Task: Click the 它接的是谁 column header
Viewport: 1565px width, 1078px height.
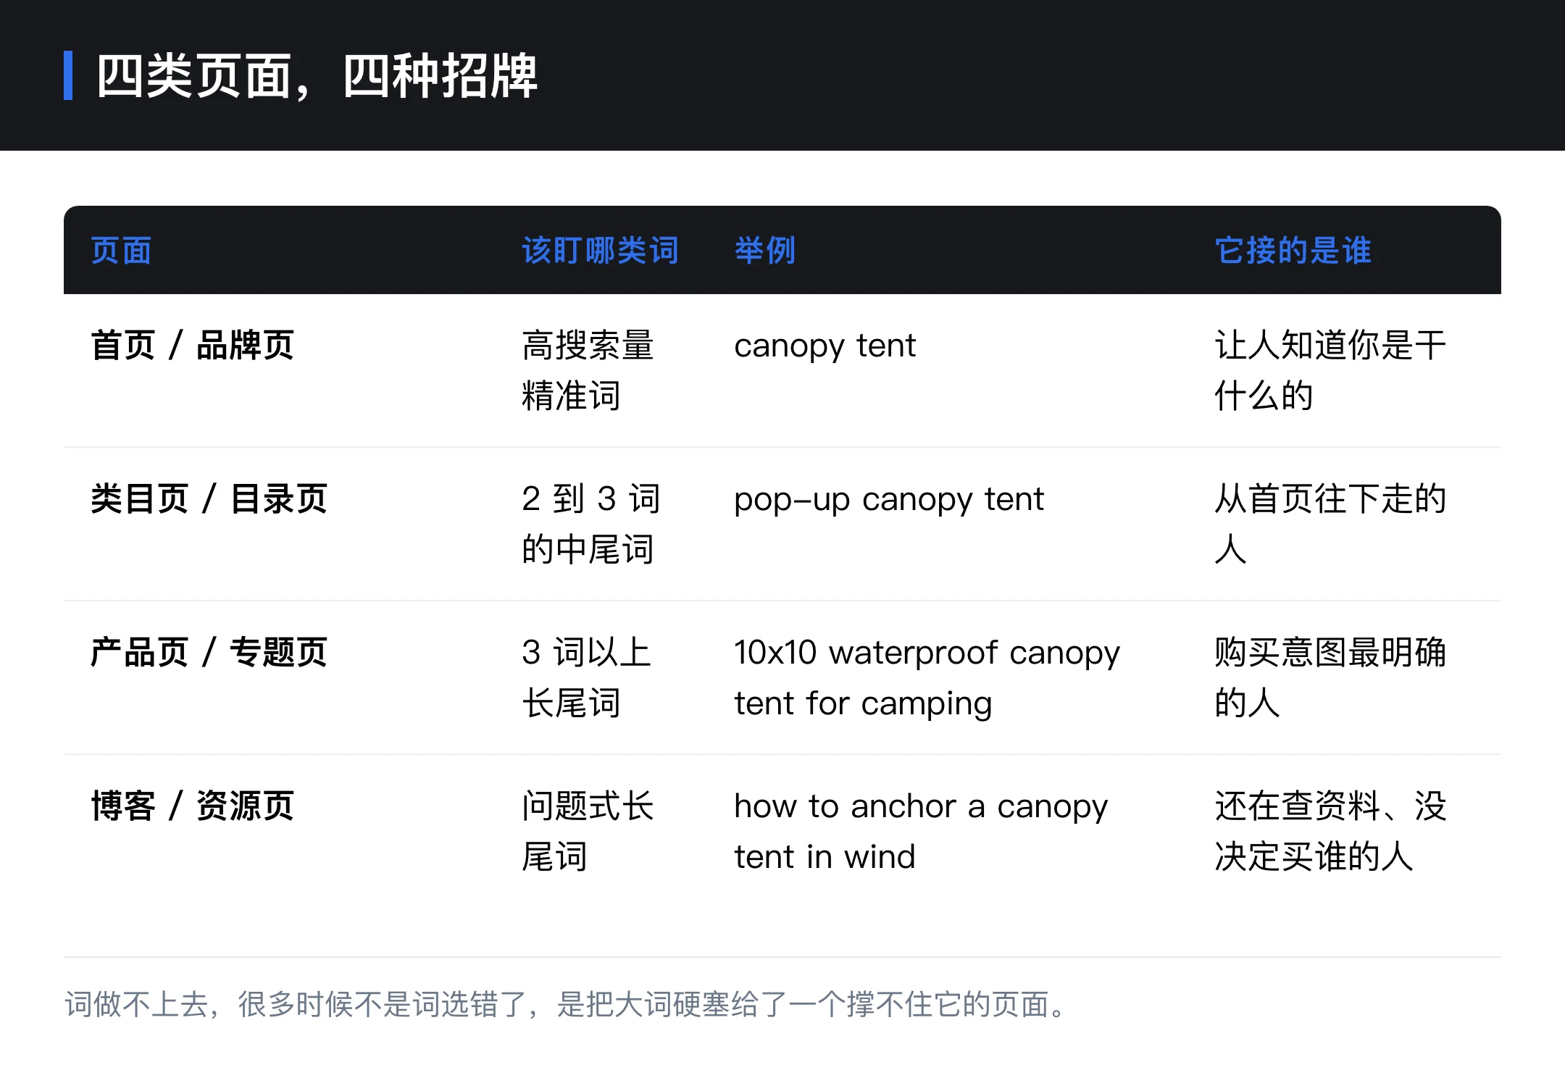Action: coord(1293,251)
